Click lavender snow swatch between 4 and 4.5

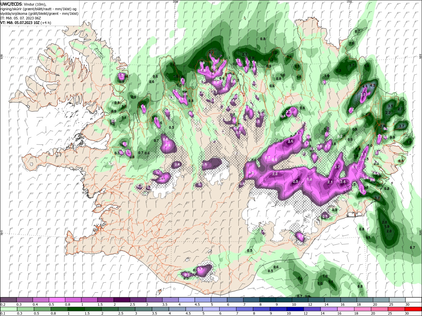point(186,300)
